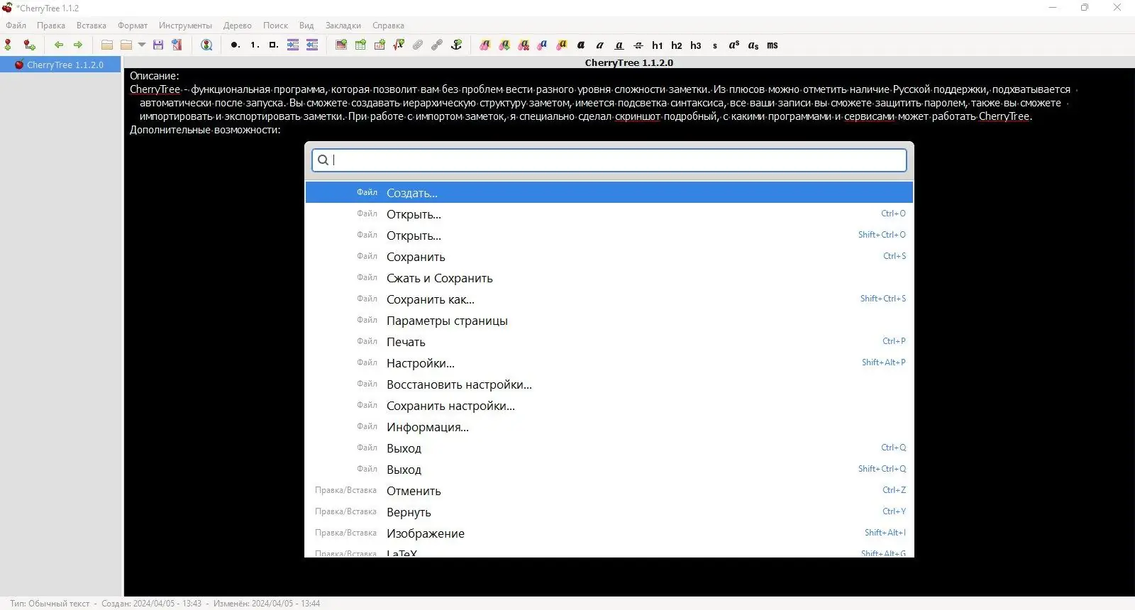Toggle h1 heading format

tap(658, 45)
